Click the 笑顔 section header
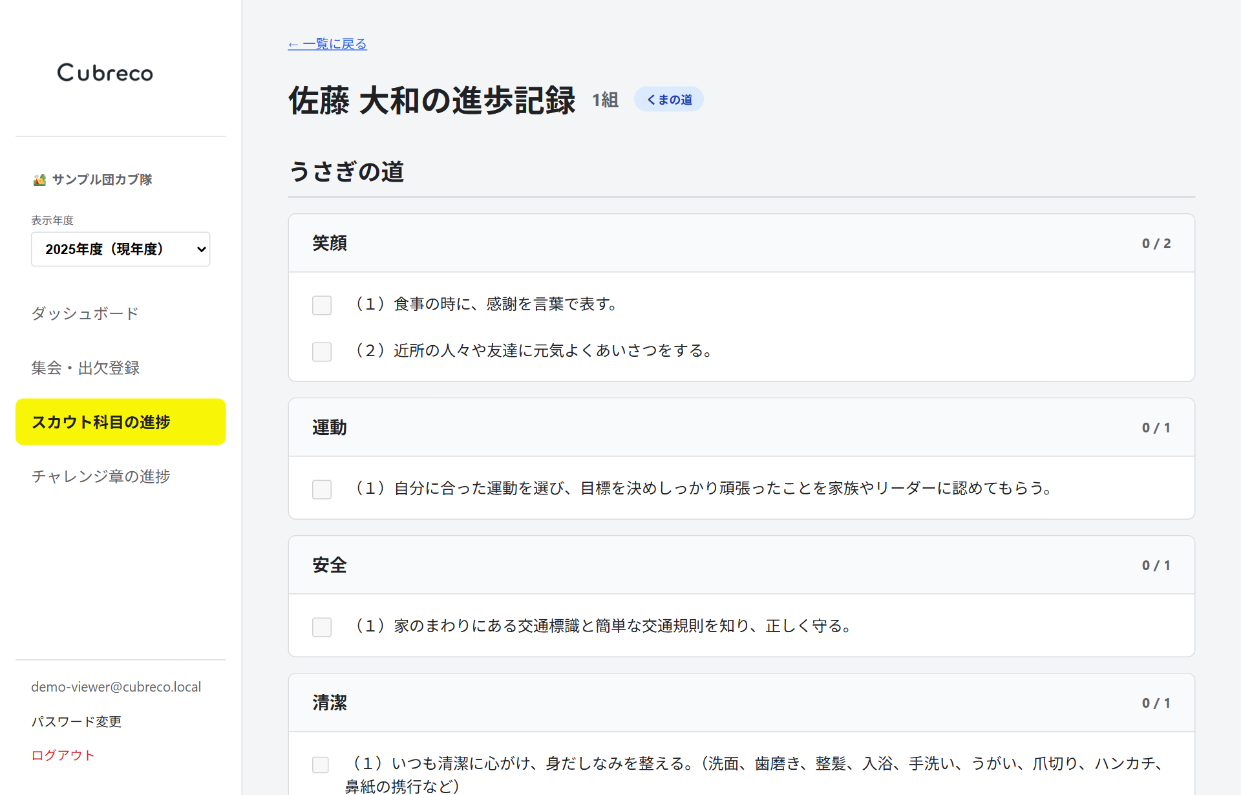This screenshot has width=1241, height=795. tap(741, 243)
